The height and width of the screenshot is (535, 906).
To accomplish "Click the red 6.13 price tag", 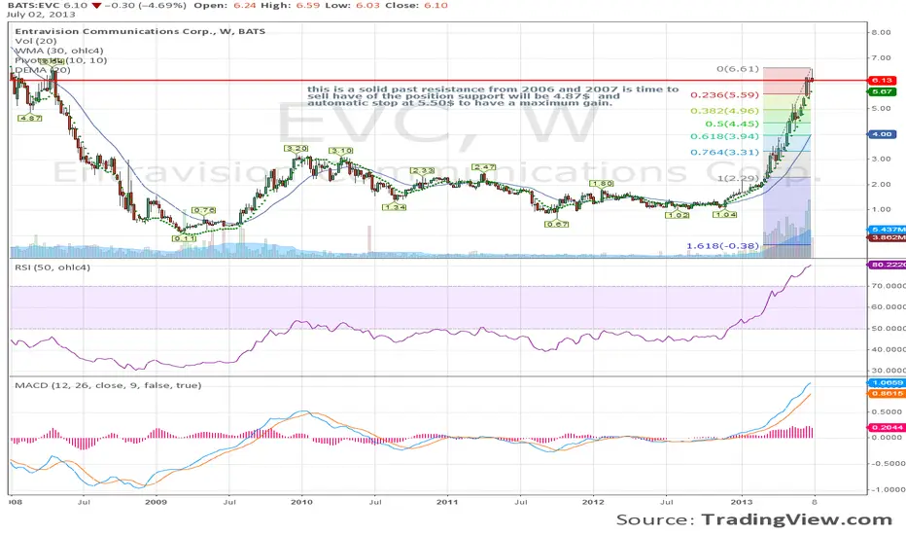I will coord(882,81).
